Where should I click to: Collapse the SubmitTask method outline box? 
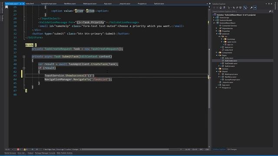24,57
